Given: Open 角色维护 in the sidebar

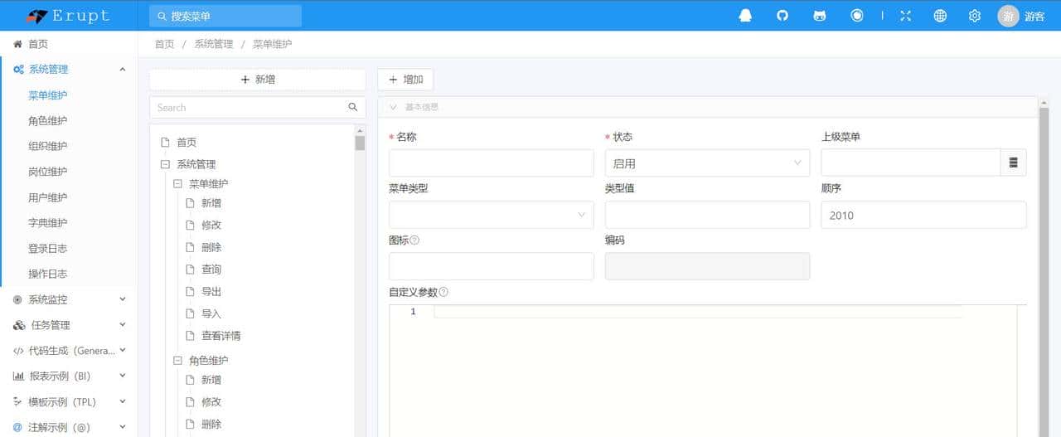Looking at the screenshot, I should coord(47,121).
